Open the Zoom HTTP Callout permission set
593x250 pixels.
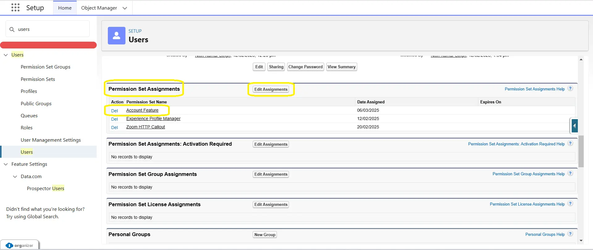146,127
